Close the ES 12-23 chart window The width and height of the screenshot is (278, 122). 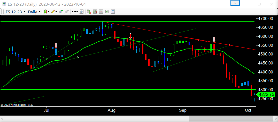[x=272, y=4]
